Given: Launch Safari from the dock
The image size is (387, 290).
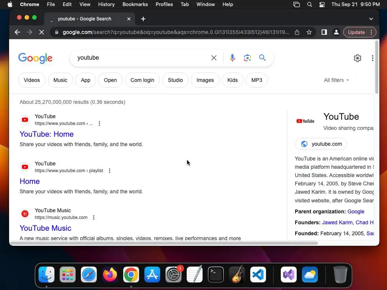Looking at the screenshot, I should pos(89,275).
